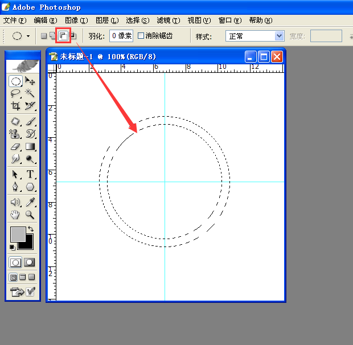The height and width of the screenshot is (345, 353).
Task: Set Standard Screen mode
Action: (13, 277)
